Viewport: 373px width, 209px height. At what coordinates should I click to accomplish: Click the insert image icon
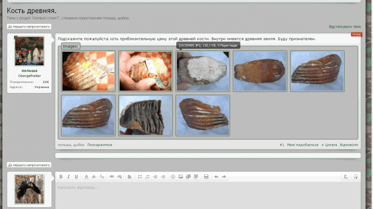tap(181, 177)
